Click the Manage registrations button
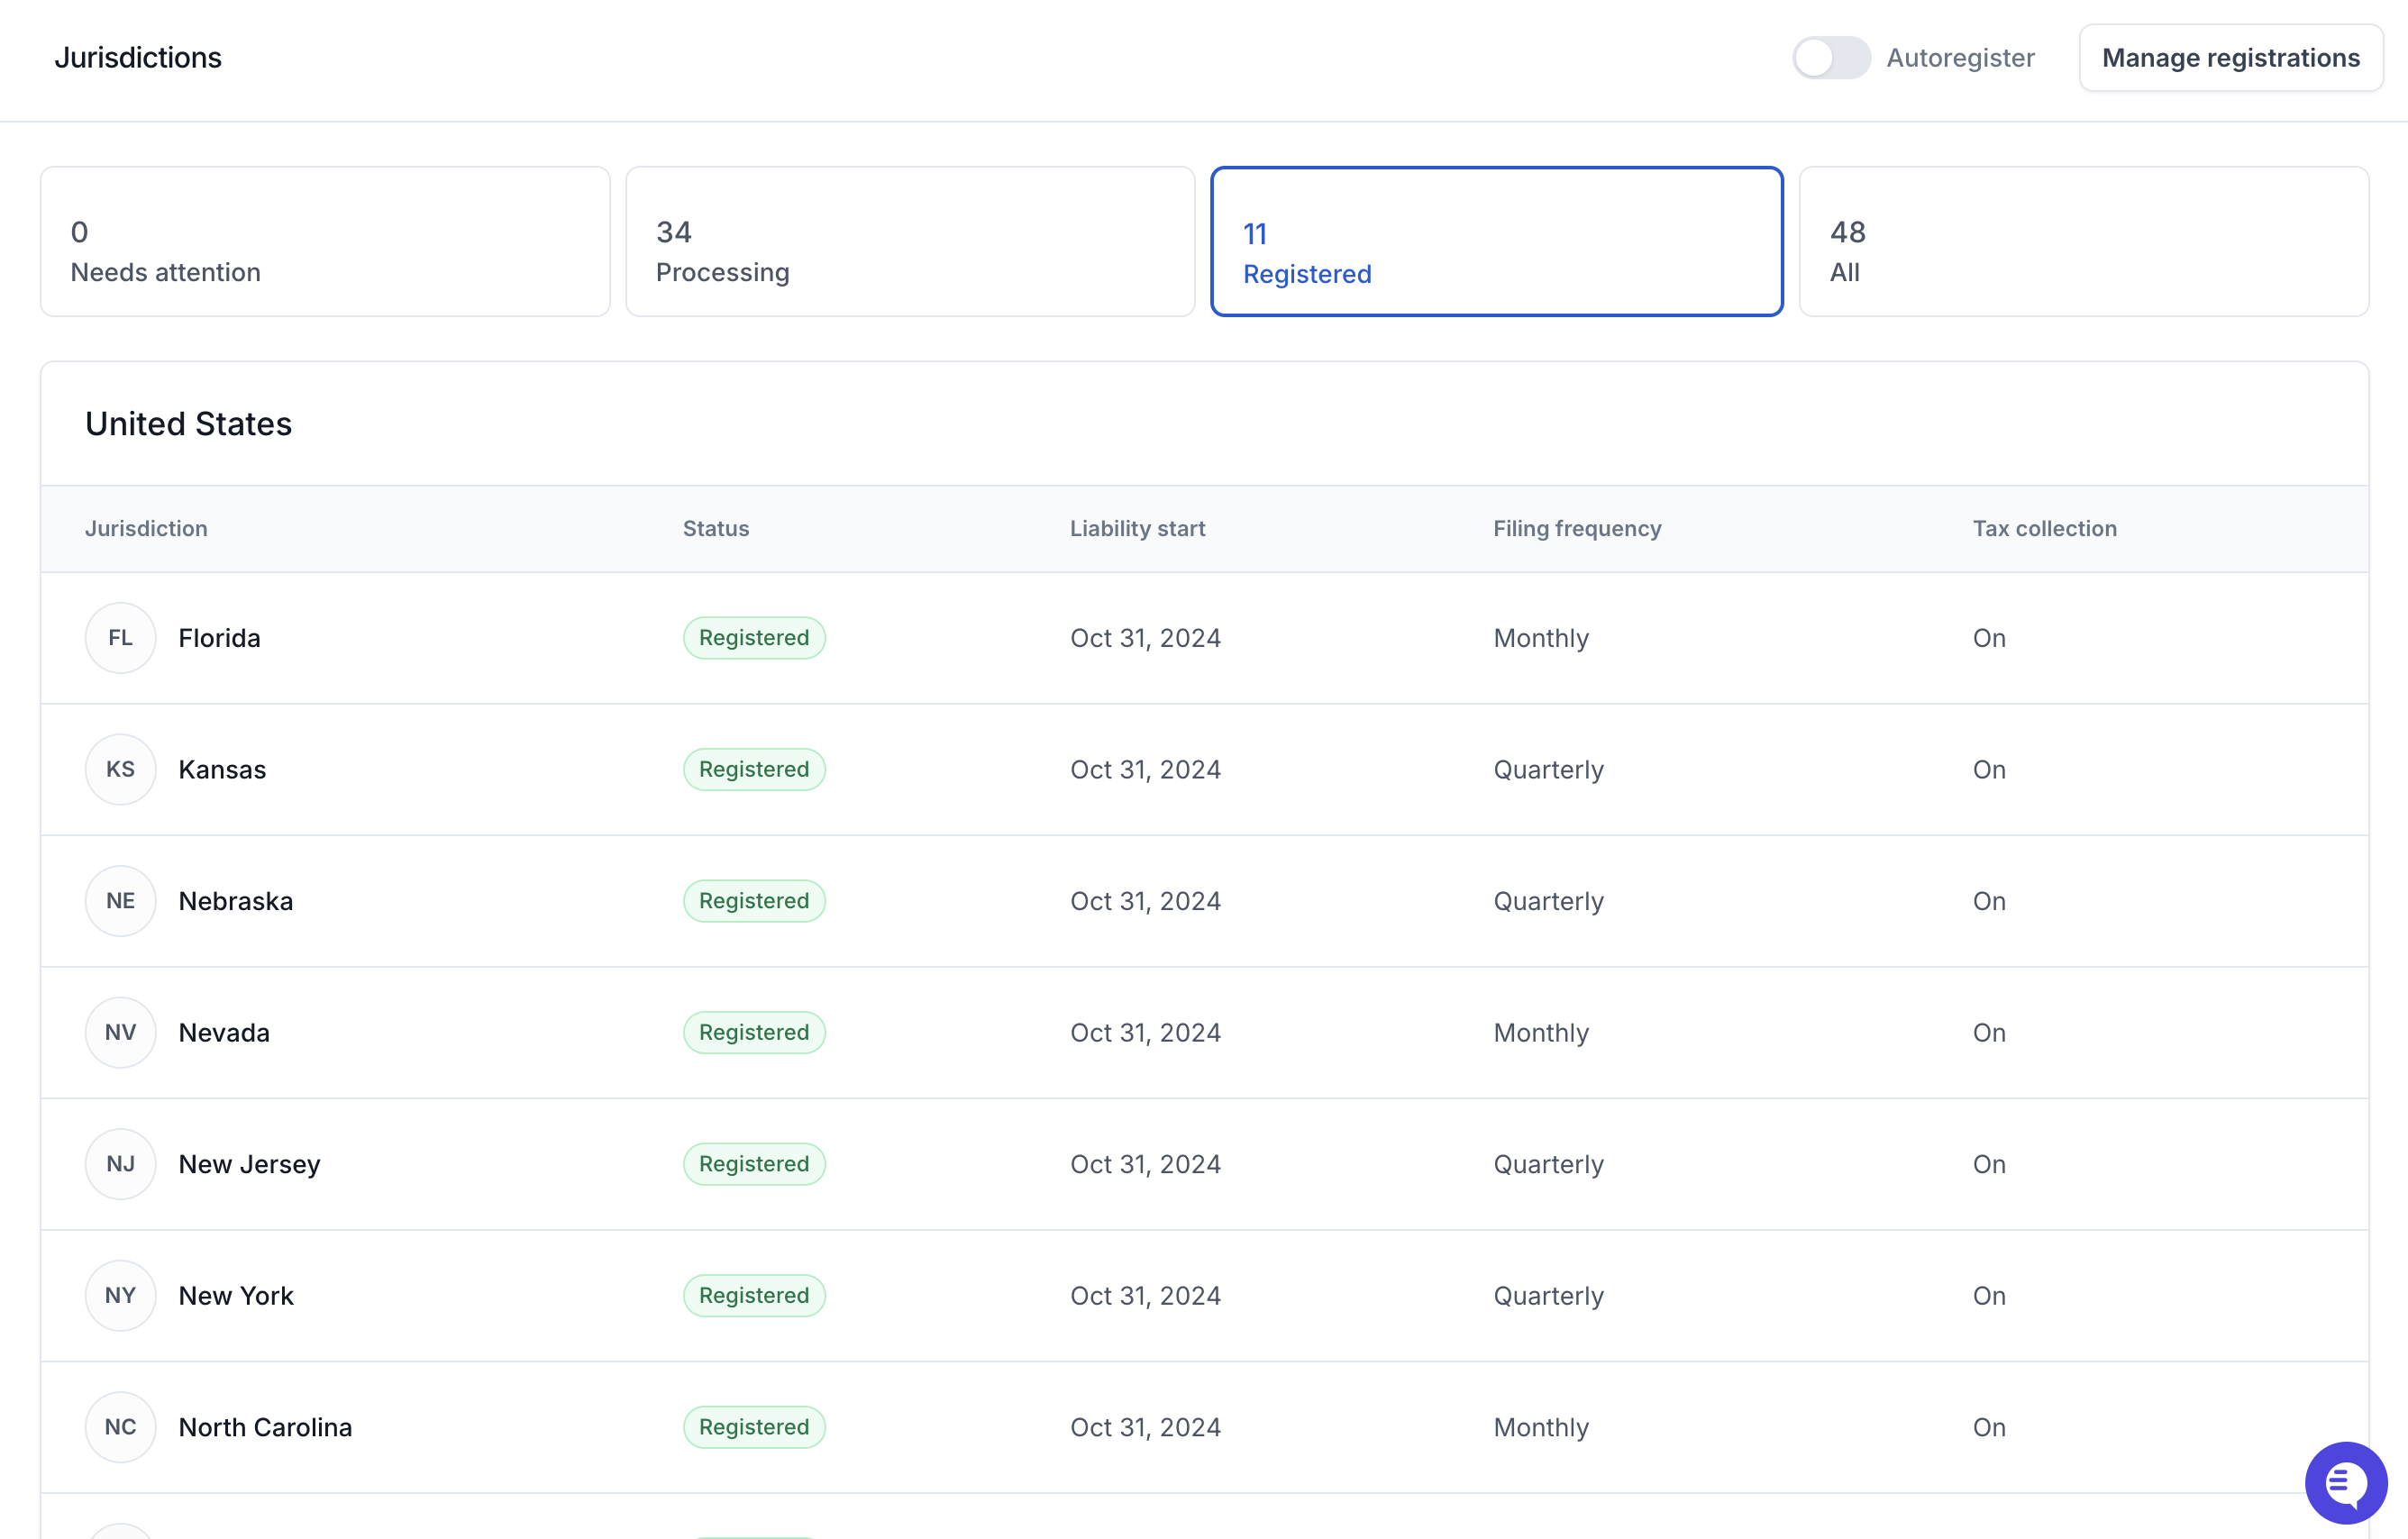2408x1539 pixels. tap(2230, 58)
